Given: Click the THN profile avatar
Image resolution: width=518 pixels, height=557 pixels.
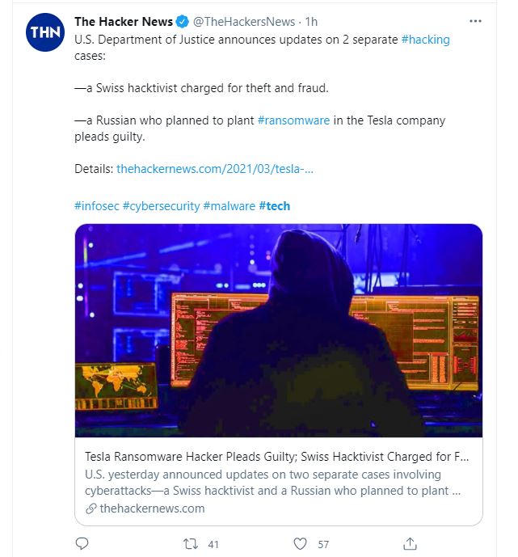Looking at the screenshot, I should coord(45,33).
